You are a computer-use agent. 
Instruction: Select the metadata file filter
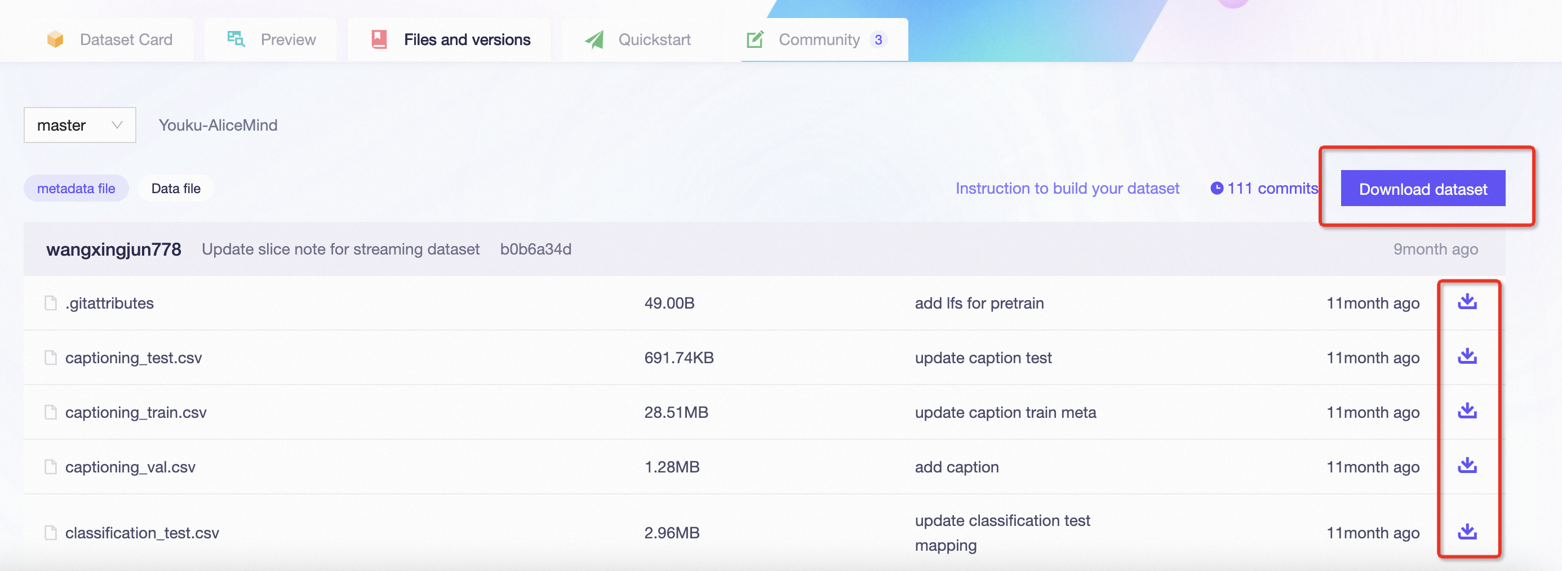(76, 189)
